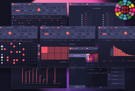The image size is (135, 91).
Task: Click the red icon beside VOLUME in pads window
Action: [x=80, y=34]
